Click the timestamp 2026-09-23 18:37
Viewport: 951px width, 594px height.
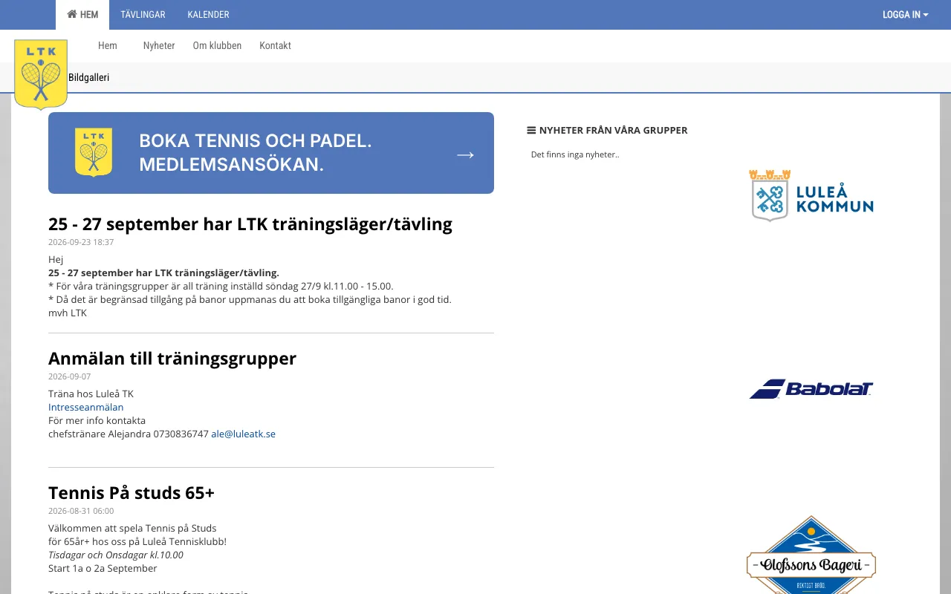81,242
